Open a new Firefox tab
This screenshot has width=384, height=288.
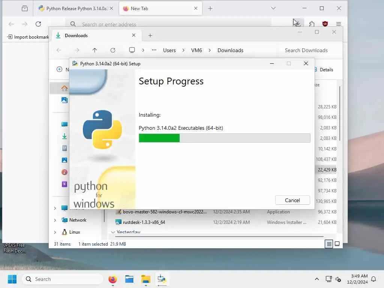pos(210,9)
